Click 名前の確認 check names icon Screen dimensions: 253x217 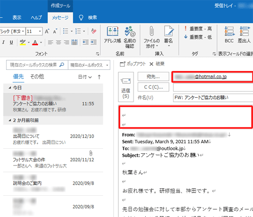(x=130, y=37)
